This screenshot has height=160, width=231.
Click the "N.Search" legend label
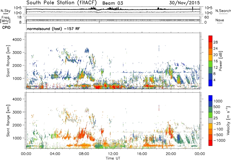click(223, 11)
